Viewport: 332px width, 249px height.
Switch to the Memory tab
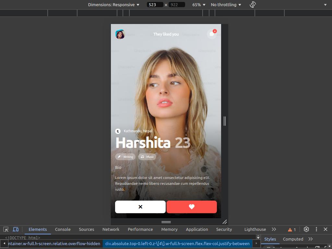[169, 229]
